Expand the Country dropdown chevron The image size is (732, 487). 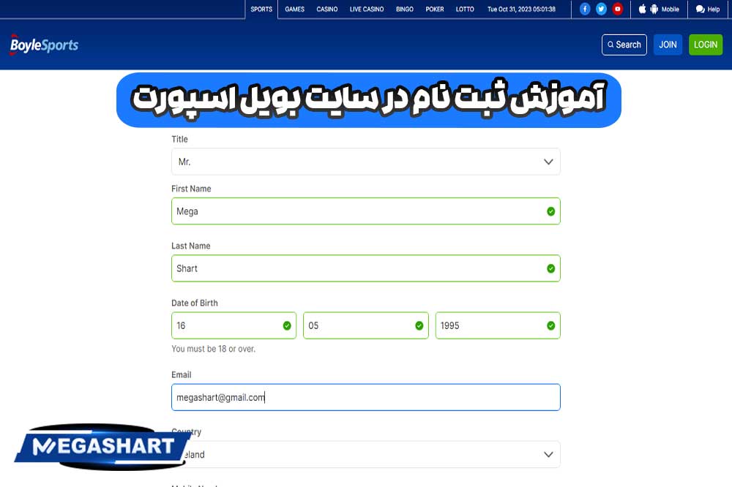(548, 454)
